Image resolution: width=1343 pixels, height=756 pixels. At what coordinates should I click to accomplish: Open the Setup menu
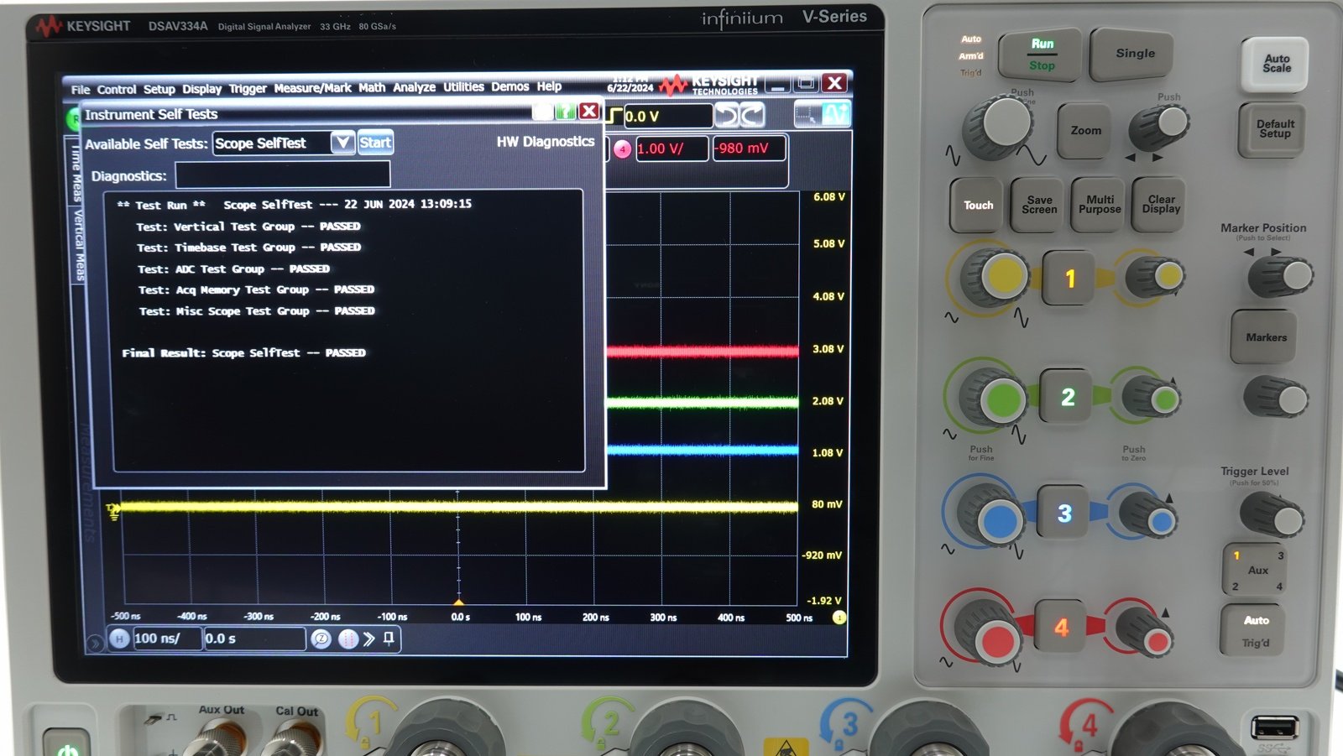coord(159,89)
